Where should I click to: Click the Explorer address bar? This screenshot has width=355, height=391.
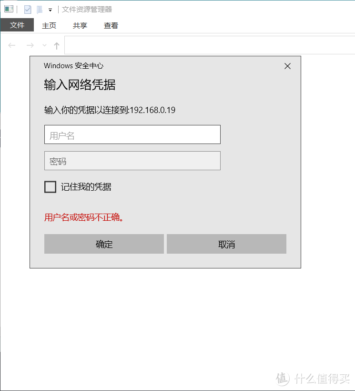tap(210, 45)
